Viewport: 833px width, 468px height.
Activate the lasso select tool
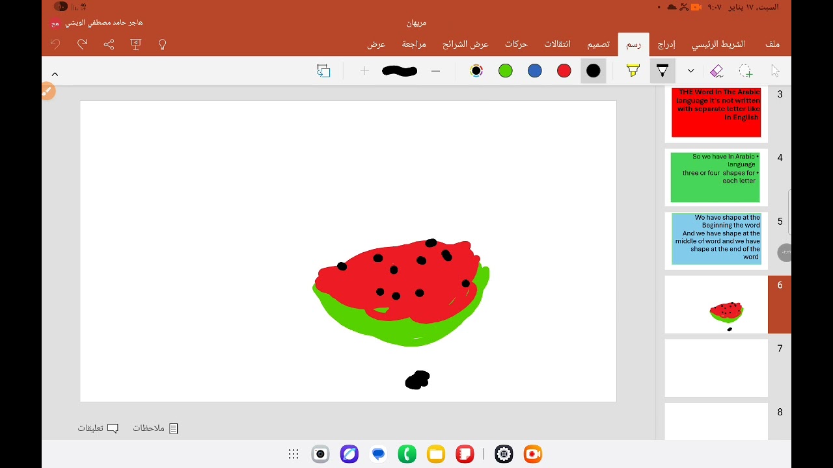click(746, 71)
